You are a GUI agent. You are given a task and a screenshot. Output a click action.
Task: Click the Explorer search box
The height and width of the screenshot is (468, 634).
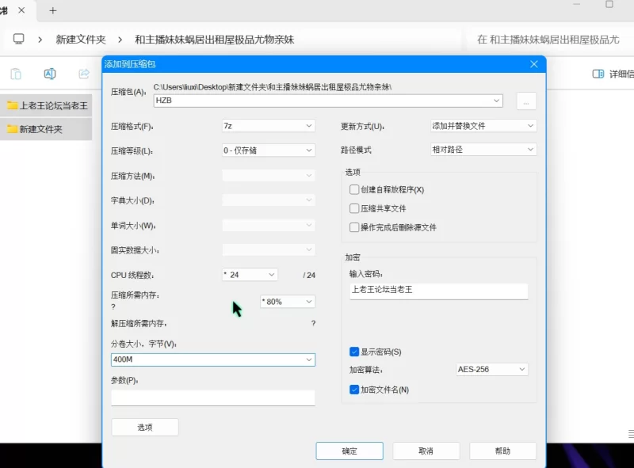[550, 40]
